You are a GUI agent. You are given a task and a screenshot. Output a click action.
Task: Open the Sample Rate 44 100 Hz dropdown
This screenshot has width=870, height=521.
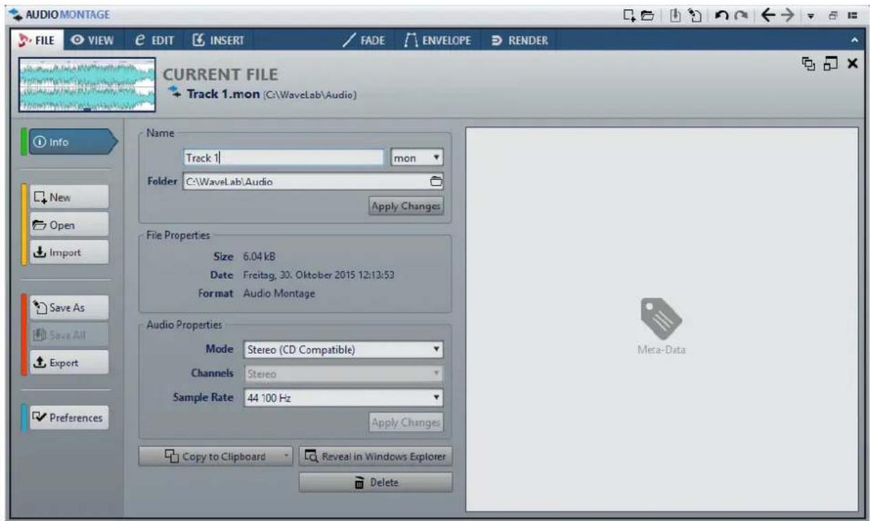tap(343, 397)
